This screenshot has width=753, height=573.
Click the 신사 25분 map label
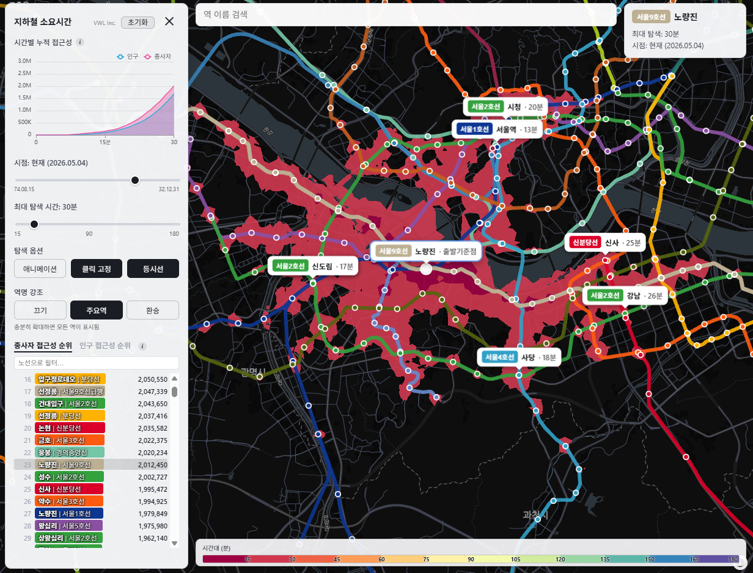[x=606, y=243]
